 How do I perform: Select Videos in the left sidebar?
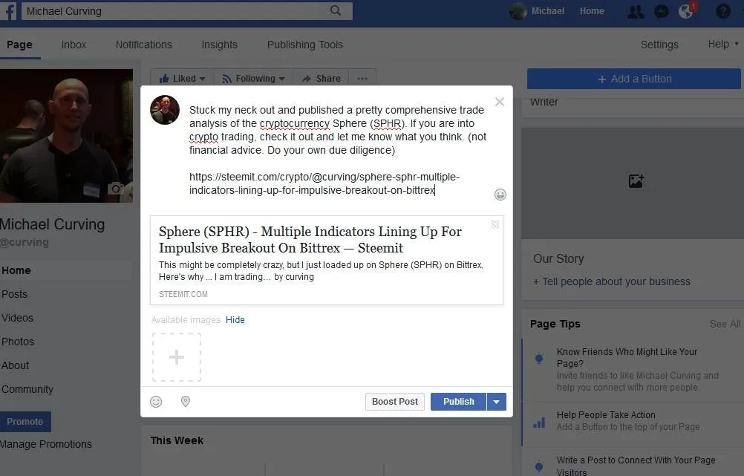[17, 318]
